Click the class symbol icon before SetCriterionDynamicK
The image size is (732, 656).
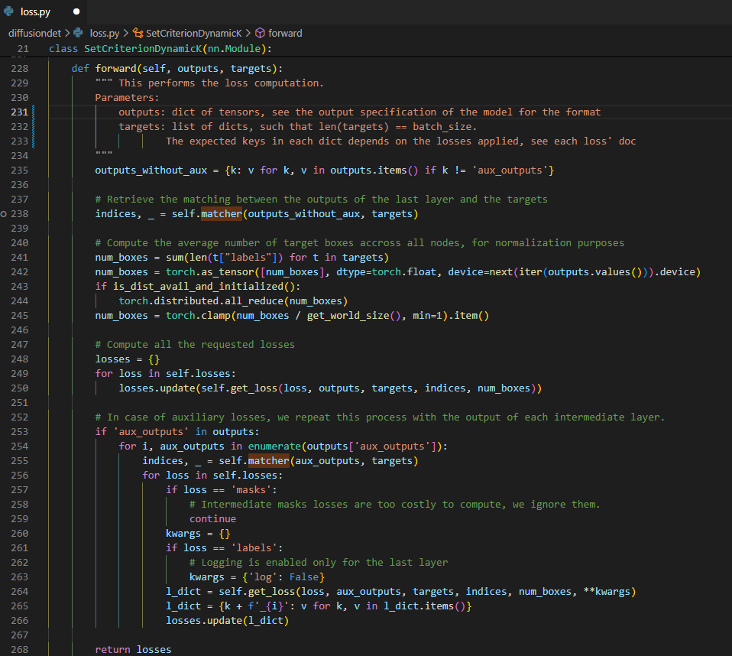click(x=138, y=33)
